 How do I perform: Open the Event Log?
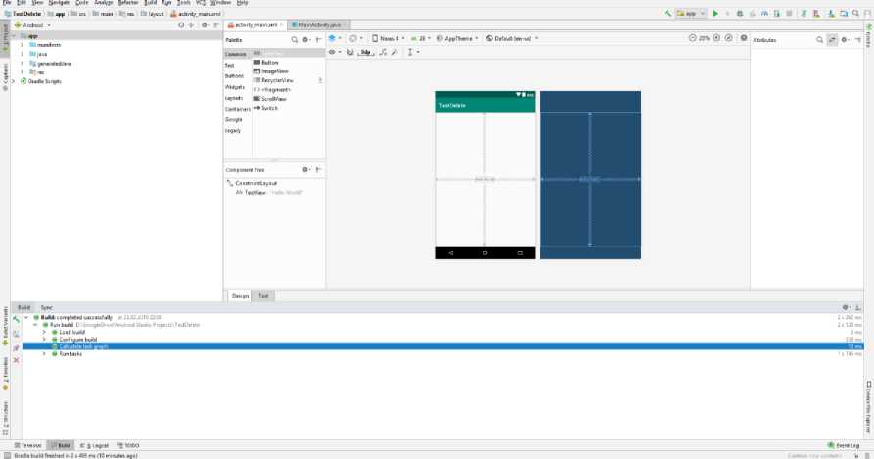pyautogui.click(x=844, y=445)
